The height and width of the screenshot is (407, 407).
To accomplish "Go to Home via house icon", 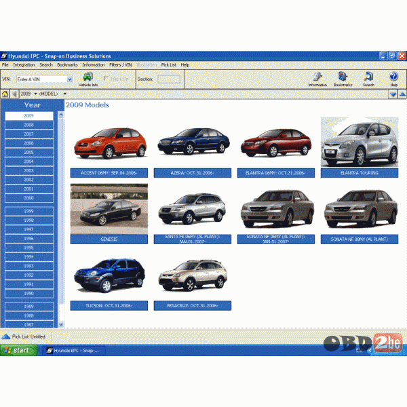I will coord(5,94).
